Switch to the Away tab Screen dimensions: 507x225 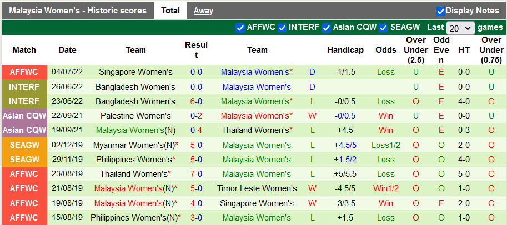click(x=203, y=11)
